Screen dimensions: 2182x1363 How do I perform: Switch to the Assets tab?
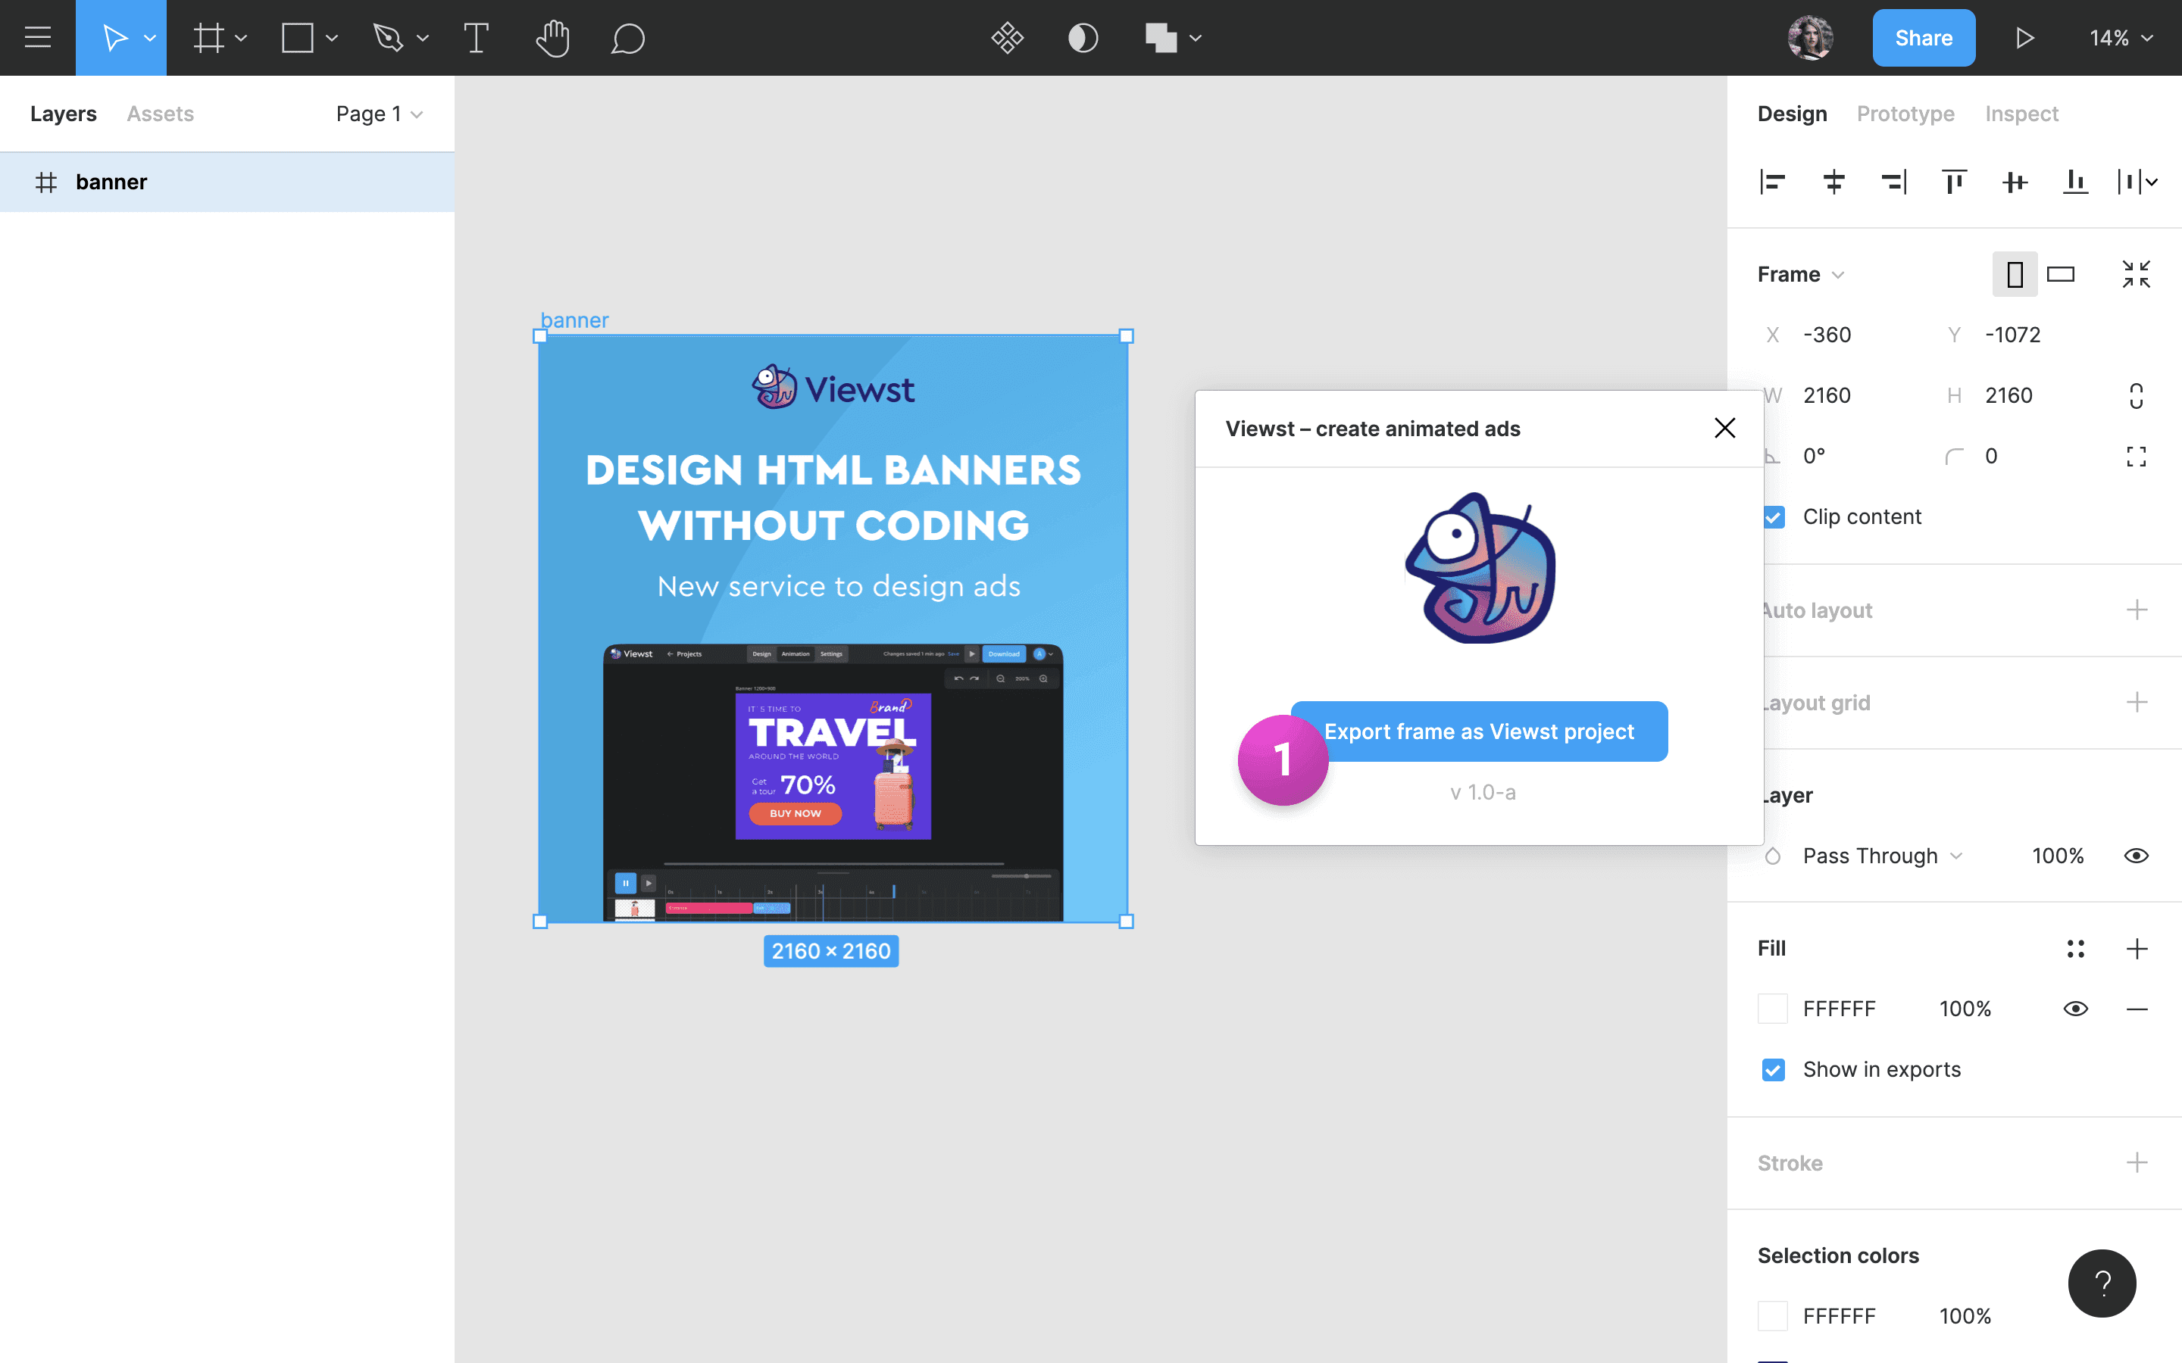tap(160, 114)
